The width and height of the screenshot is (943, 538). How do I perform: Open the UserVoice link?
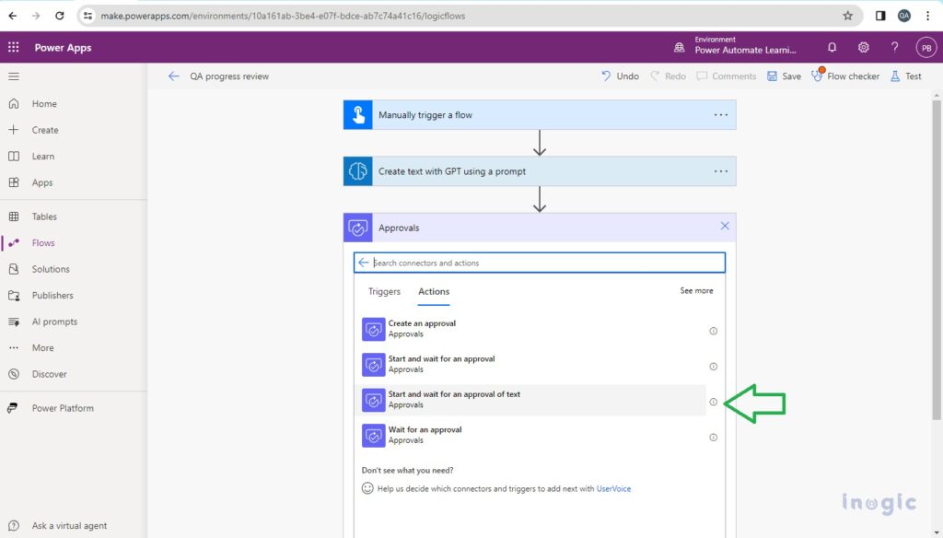tap(614, 488)
